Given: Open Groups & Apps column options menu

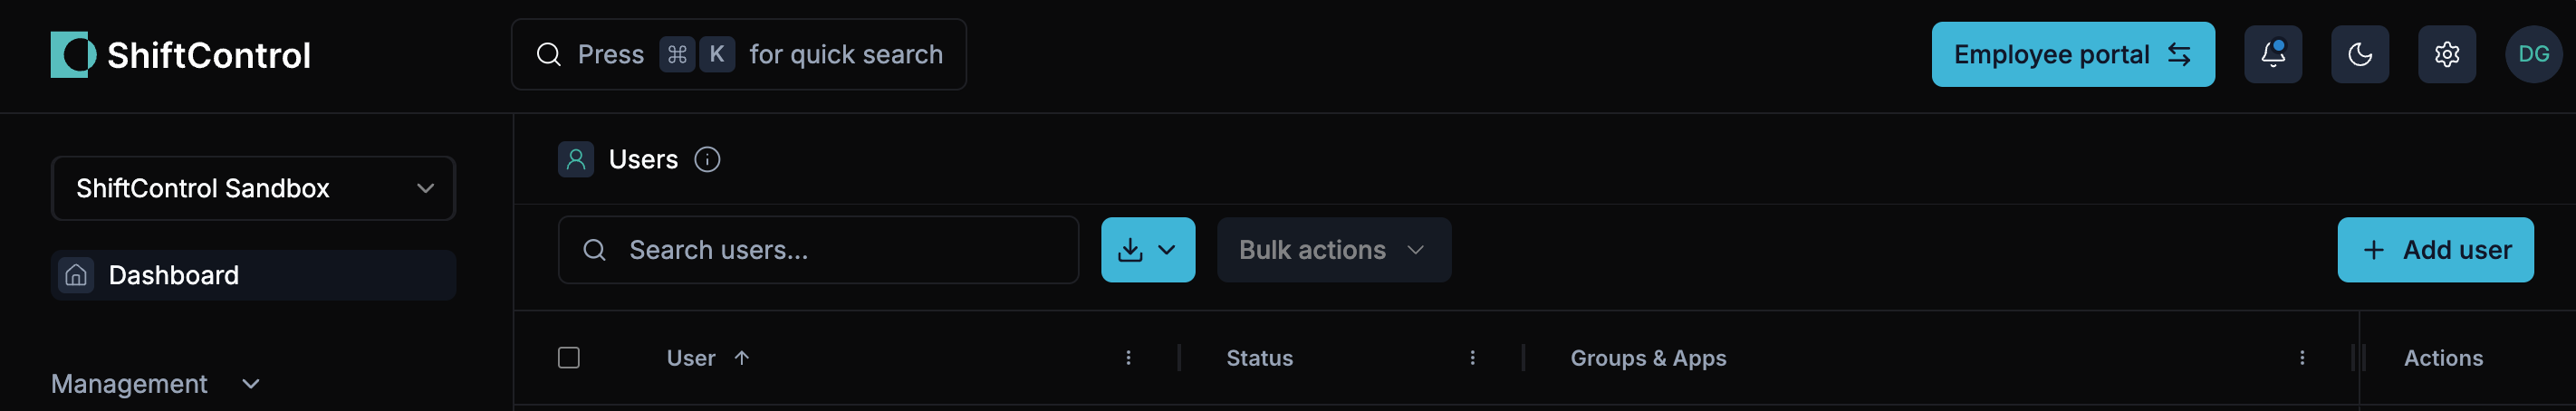Looking at the screenshot, I should [2301, 358].
